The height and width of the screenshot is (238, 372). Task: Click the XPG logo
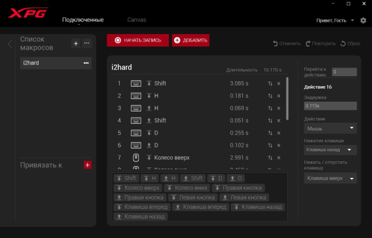[28, 13]
